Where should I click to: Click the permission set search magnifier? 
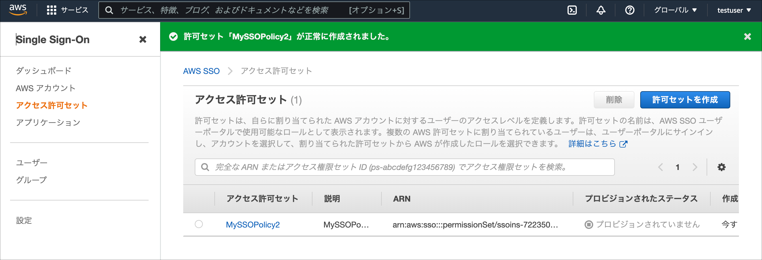pyautogui.click(x=205, y=167)
